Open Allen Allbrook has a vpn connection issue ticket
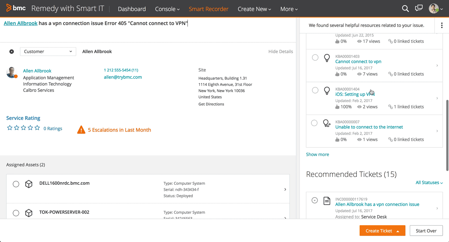The image size is (449, 242). pyautogui.click(x=377, y=205)
